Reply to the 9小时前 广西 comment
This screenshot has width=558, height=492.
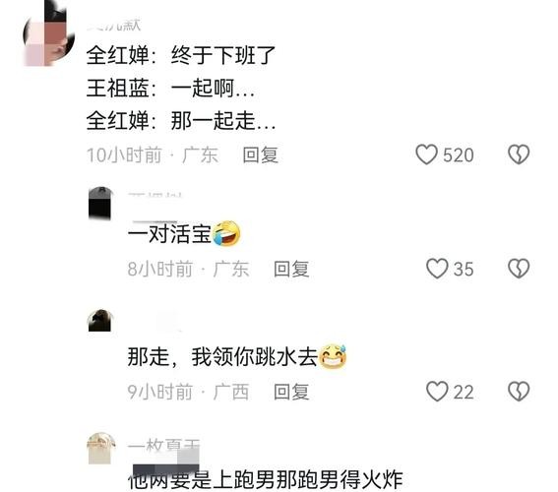291,392
